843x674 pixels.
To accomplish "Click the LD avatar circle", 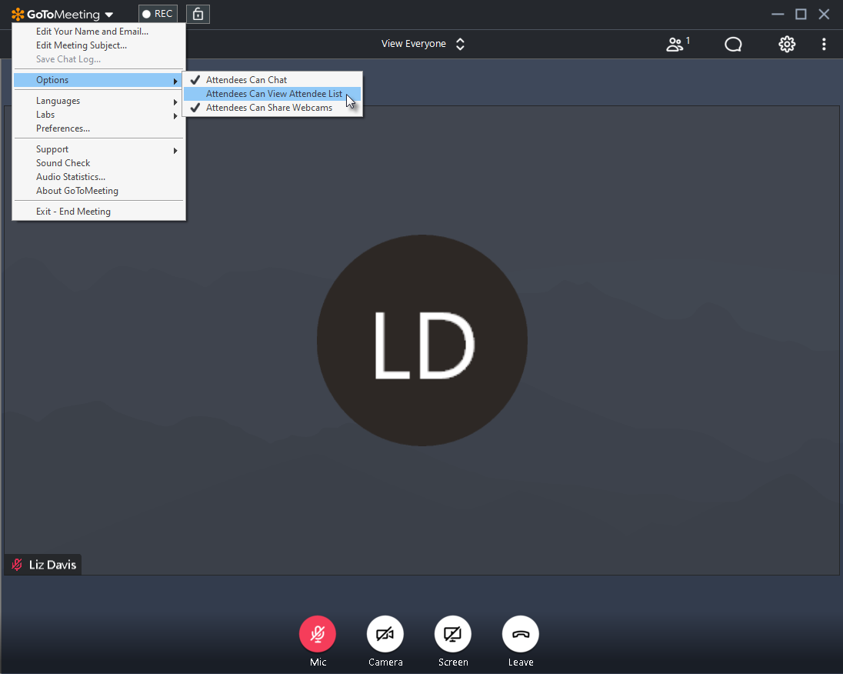I will point(422,340).
